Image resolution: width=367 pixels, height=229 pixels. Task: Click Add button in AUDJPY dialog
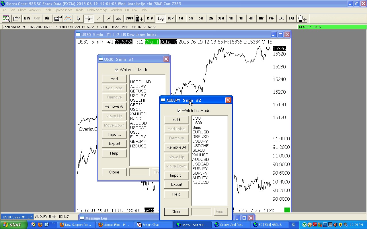click(176, 120)
